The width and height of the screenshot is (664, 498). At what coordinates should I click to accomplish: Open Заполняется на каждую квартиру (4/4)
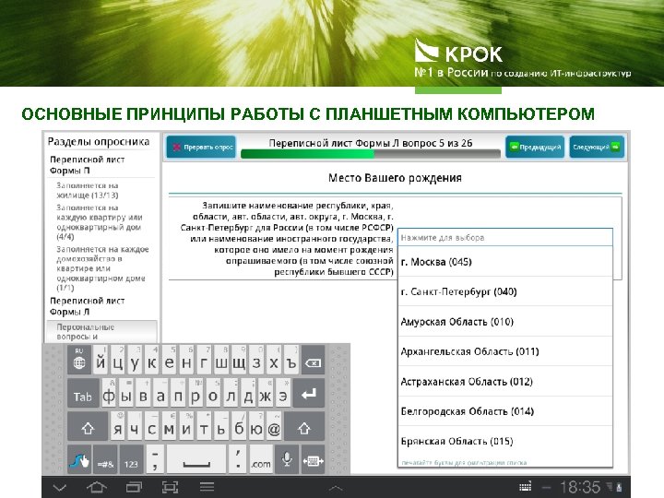pyautogui.click(x=100, y=222)
